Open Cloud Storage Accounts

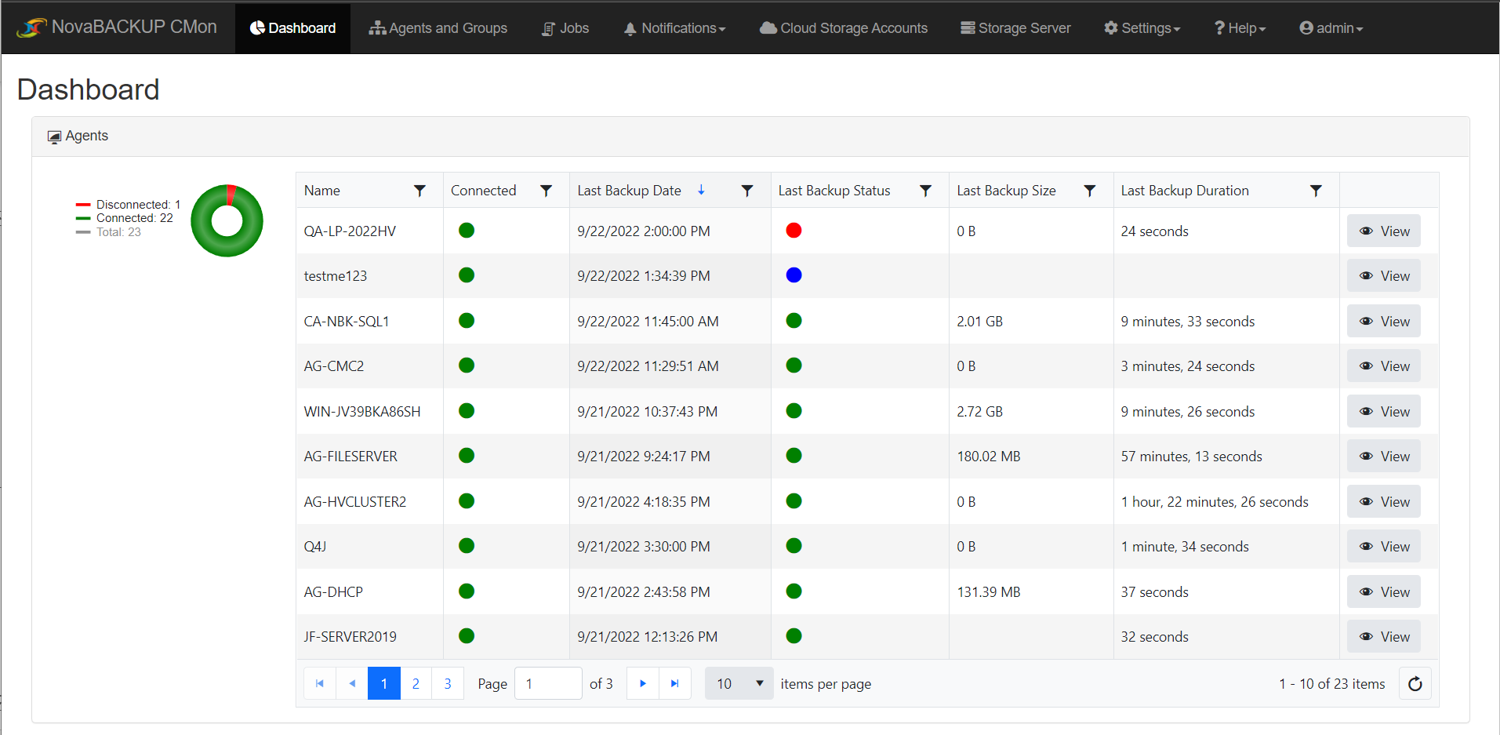(844, 28)
